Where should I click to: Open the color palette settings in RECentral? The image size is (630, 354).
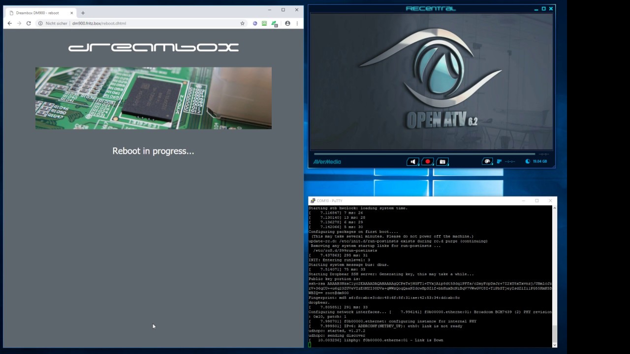pyautogui.click(x=487, y=161)
